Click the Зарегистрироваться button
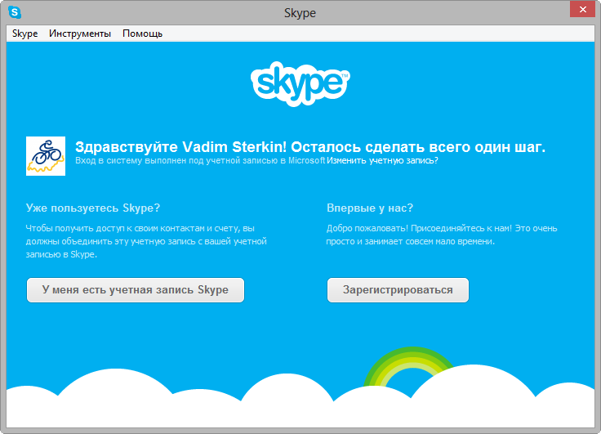Viewport: 601px width, 434px height. 398,289
